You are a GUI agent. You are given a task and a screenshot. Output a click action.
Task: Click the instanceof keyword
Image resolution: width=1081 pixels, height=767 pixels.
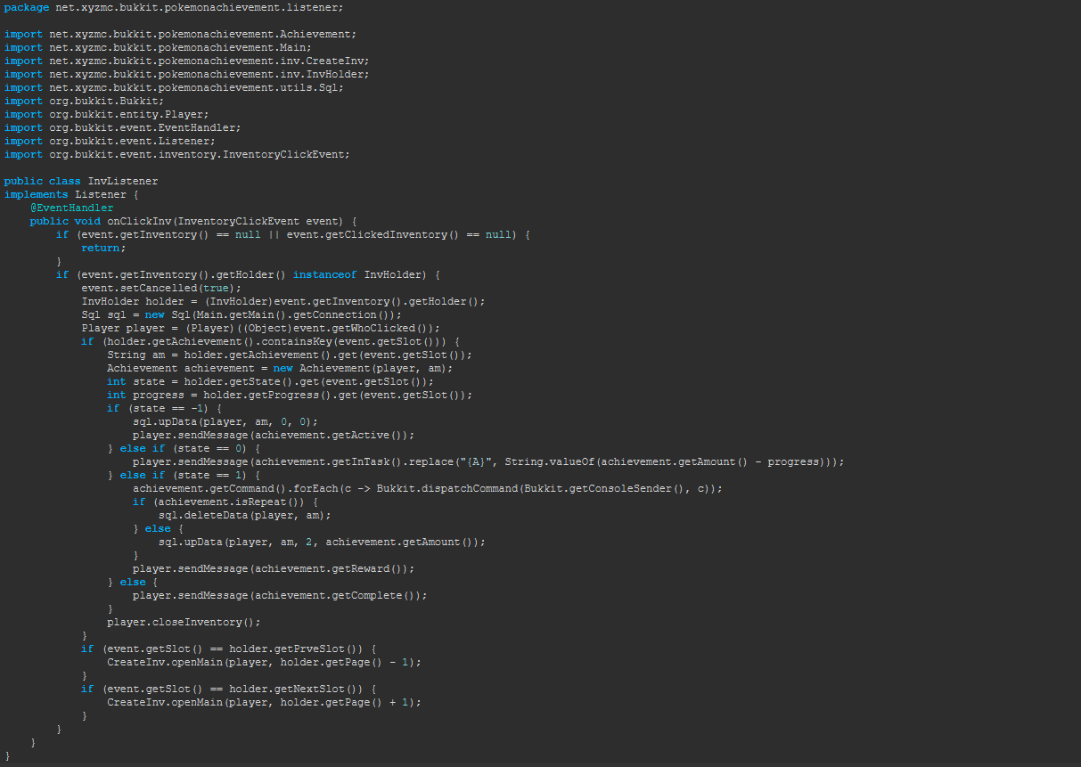[324, 274]
